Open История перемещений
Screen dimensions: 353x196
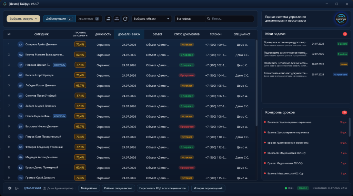point(208,188)
